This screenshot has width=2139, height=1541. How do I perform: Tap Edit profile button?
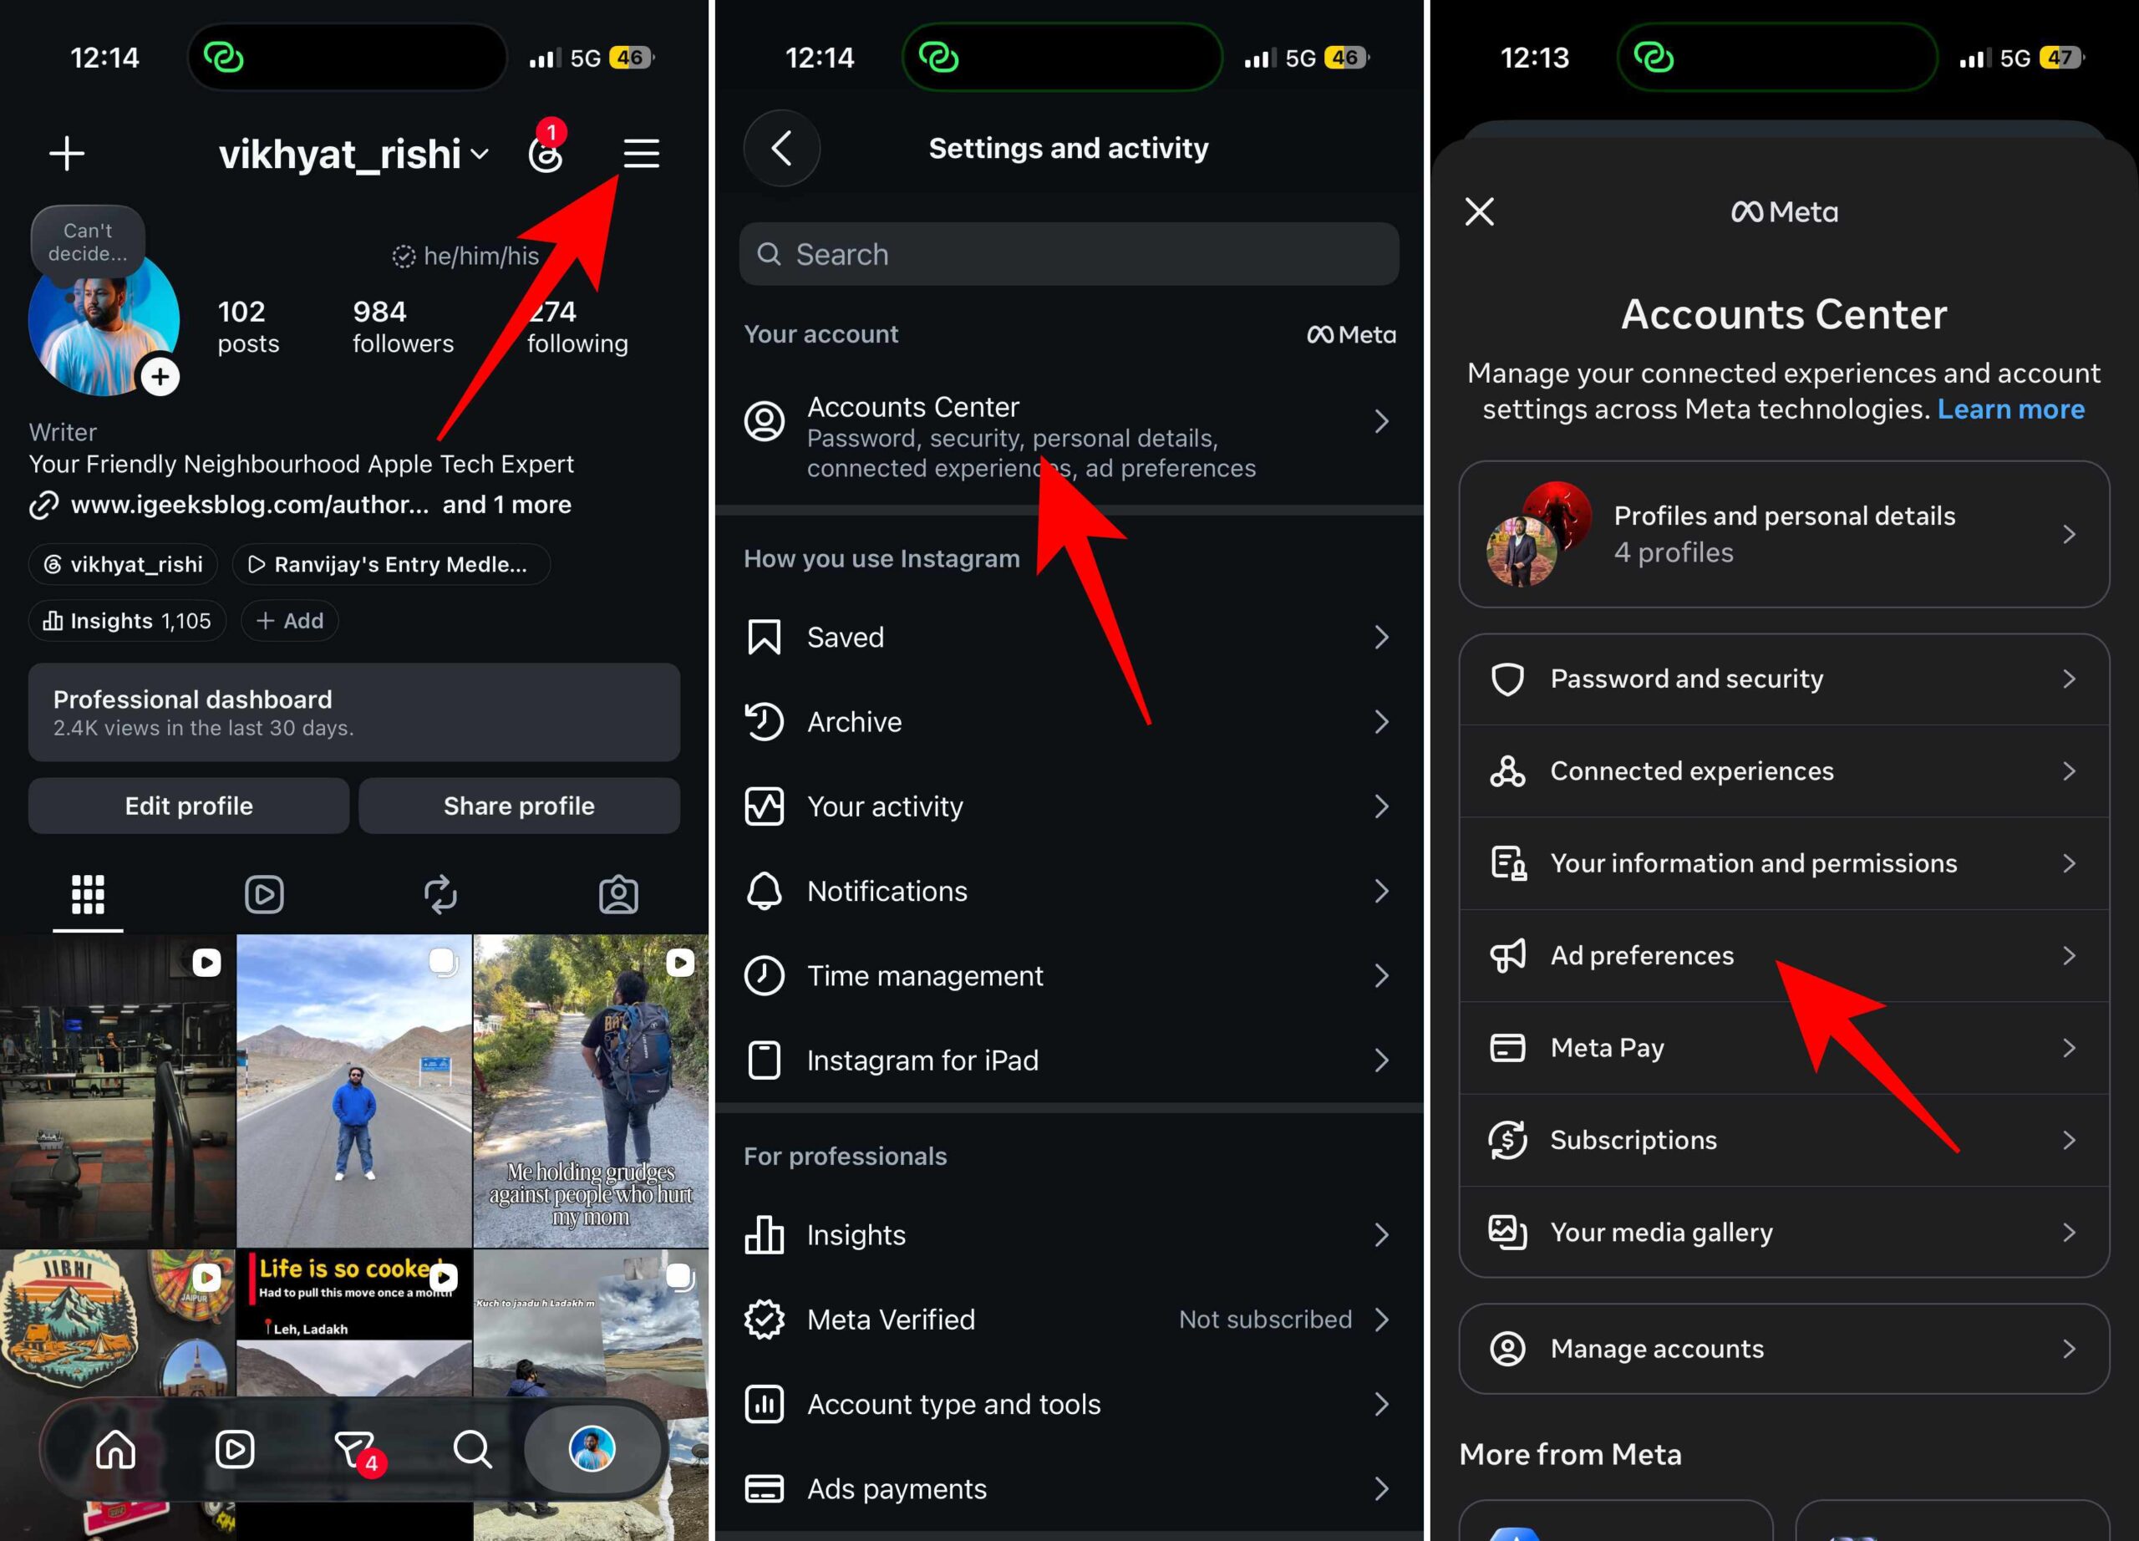[189, 806]
